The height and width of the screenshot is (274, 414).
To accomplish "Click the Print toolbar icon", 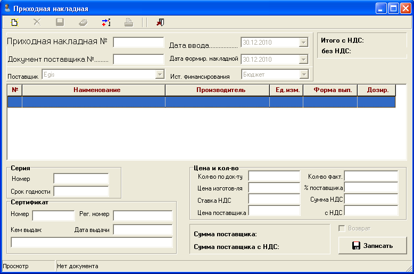I will [128, 22].
